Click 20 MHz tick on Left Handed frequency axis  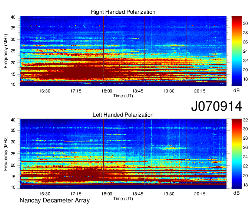click(13, 165)
